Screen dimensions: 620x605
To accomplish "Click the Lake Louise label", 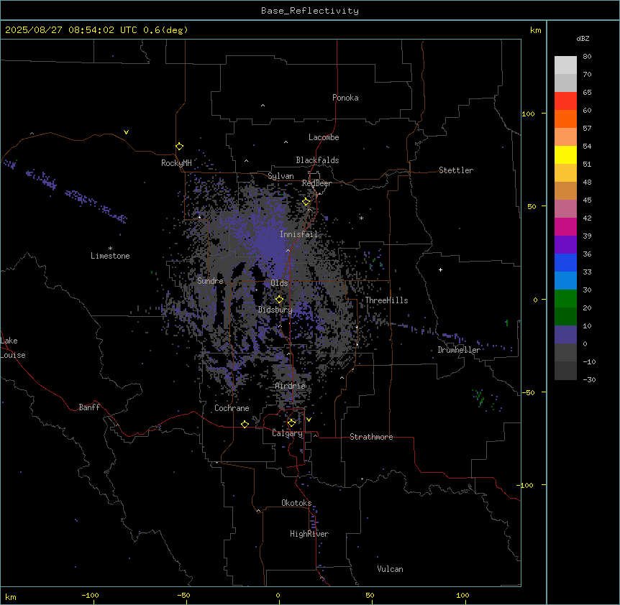I will (13, 348).
